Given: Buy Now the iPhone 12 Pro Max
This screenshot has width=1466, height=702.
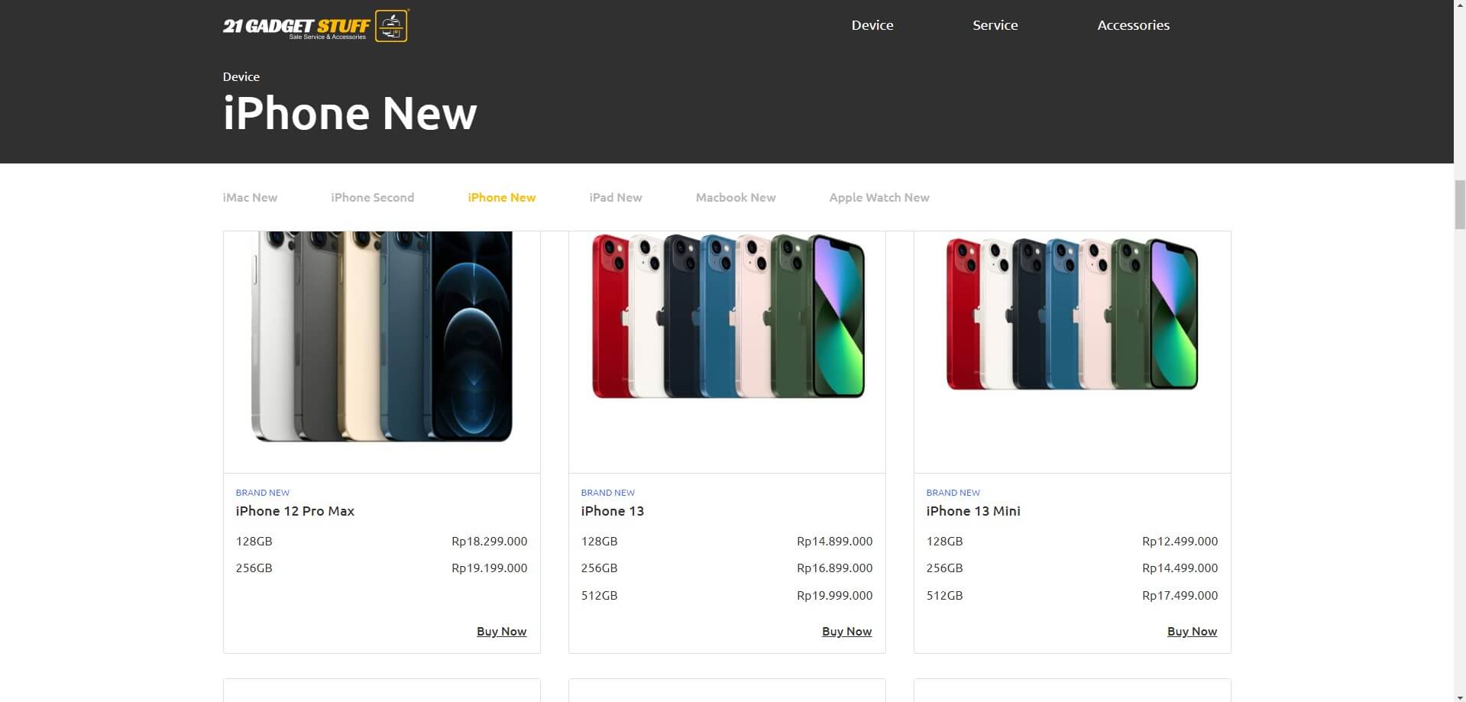Looking at the screenshot, I should pos(501,632).
